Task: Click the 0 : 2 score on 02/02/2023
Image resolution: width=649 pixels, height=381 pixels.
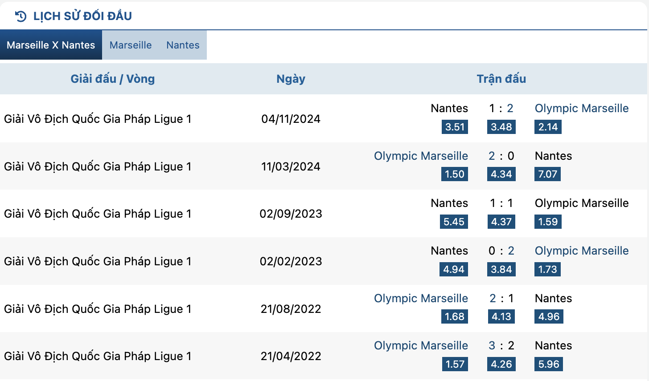Action: click(x=501, y=251)
